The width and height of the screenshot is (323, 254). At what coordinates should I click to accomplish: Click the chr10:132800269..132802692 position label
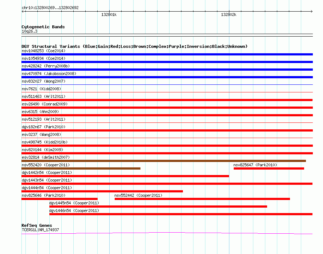[x=50, y=8]
